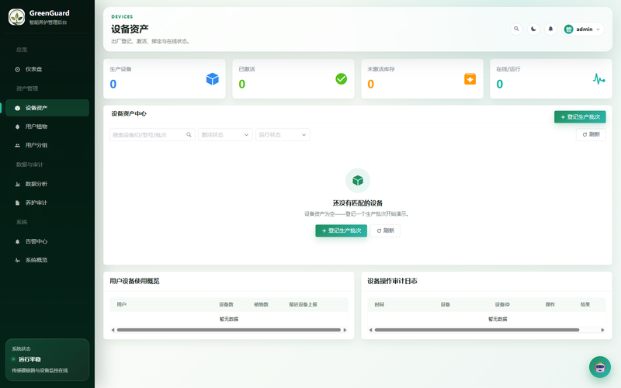The height and width of the screenshot is (388, 621).
Task: Click 用户设备使用概览 horizontal scrollbar
Action: (228, 330)
